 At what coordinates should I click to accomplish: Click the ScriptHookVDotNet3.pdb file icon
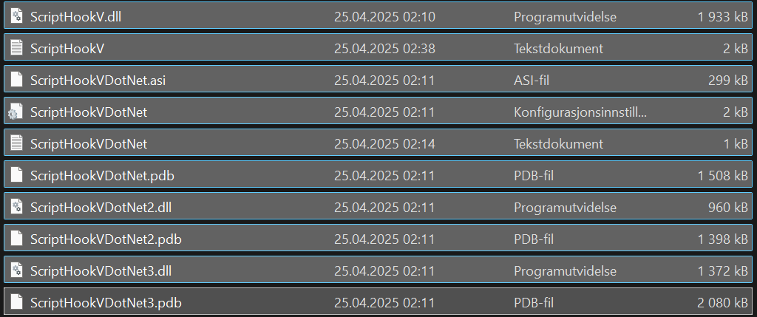pos(16,302)
